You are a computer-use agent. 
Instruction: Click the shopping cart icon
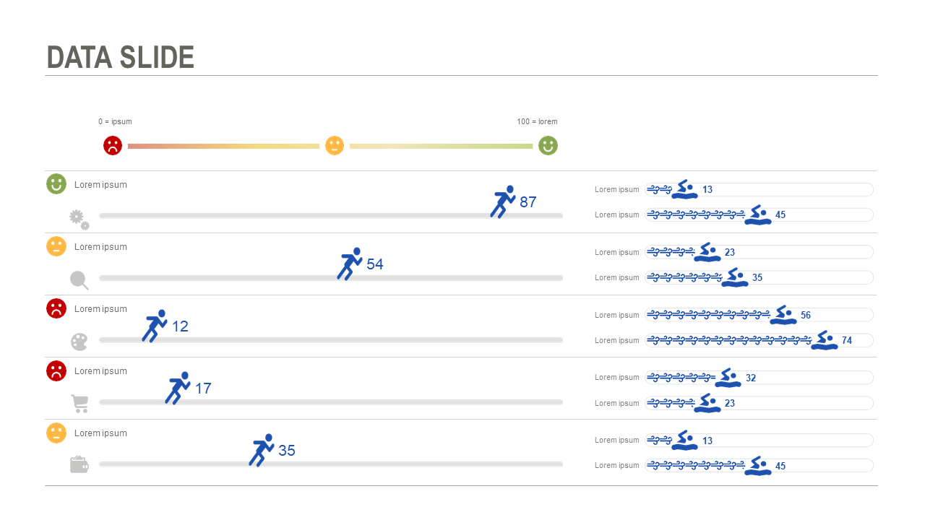pos(79,404)
